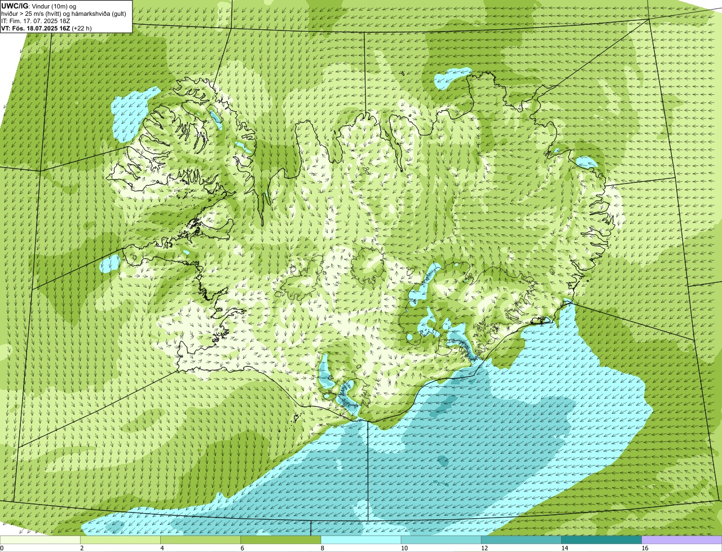Click the 6–8 m/s darker green legend swatch
The width and height of the screenshot is (722, 552).
coord(280,540)
